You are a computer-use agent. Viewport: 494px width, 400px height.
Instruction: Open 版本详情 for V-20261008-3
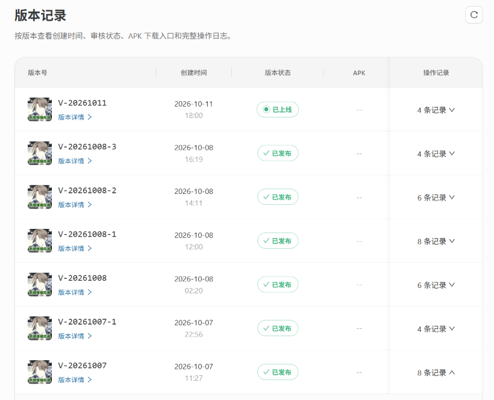(75, 161)
